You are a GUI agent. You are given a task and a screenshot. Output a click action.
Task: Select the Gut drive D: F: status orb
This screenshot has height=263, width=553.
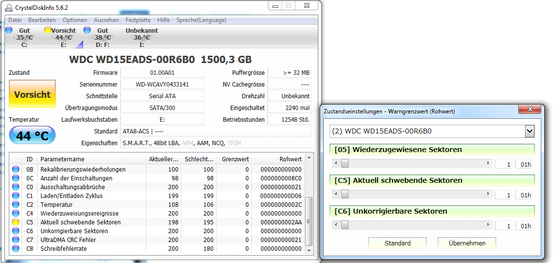[x=87, y=30]
